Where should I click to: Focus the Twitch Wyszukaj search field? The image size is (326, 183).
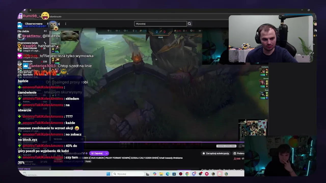click(x=160, y=24)
